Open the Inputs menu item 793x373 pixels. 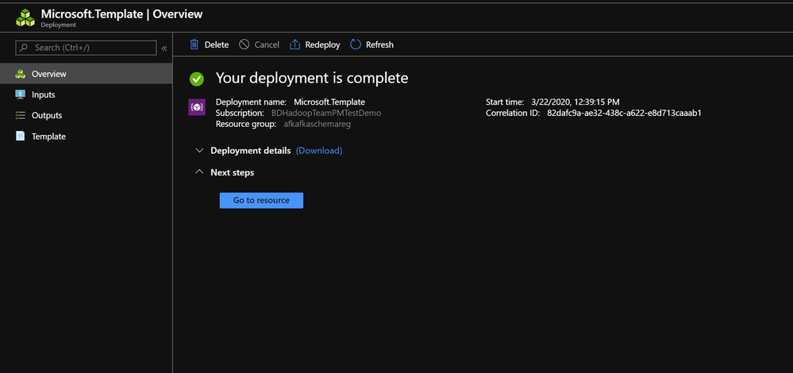click(x=86, y=94)
